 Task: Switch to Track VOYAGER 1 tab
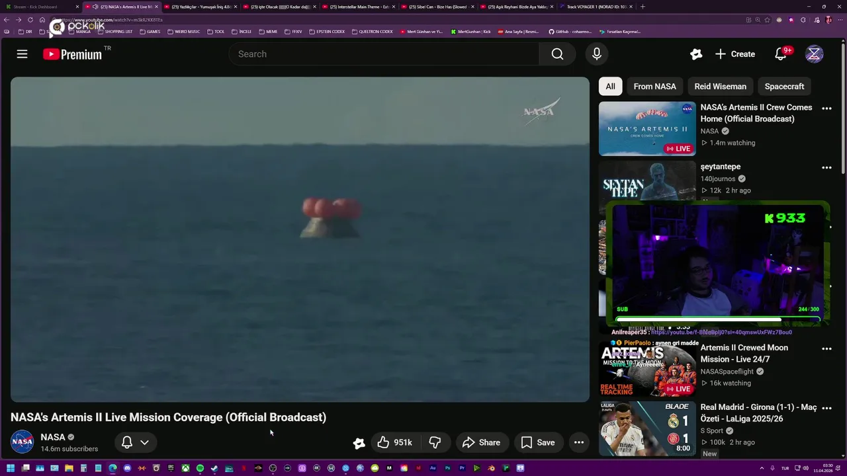[596, 7]
